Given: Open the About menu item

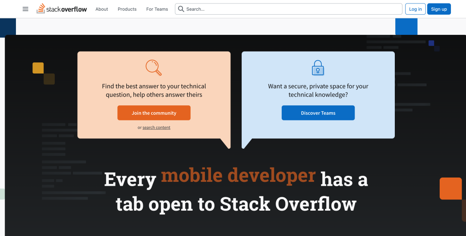Looking at the screenshot, I should coord(102,9).
